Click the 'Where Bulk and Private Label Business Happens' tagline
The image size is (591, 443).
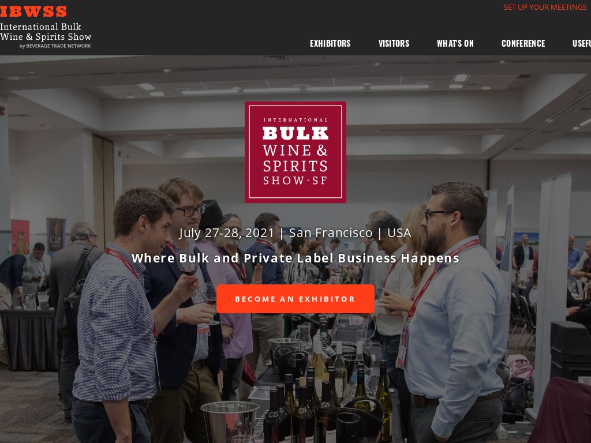[x=295, y=258]
